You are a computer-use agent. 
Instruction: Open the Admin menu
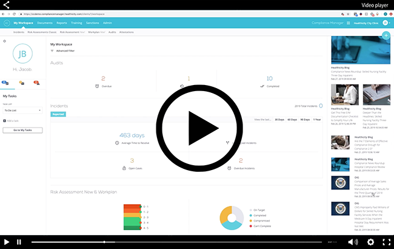(x=107, y=23)
